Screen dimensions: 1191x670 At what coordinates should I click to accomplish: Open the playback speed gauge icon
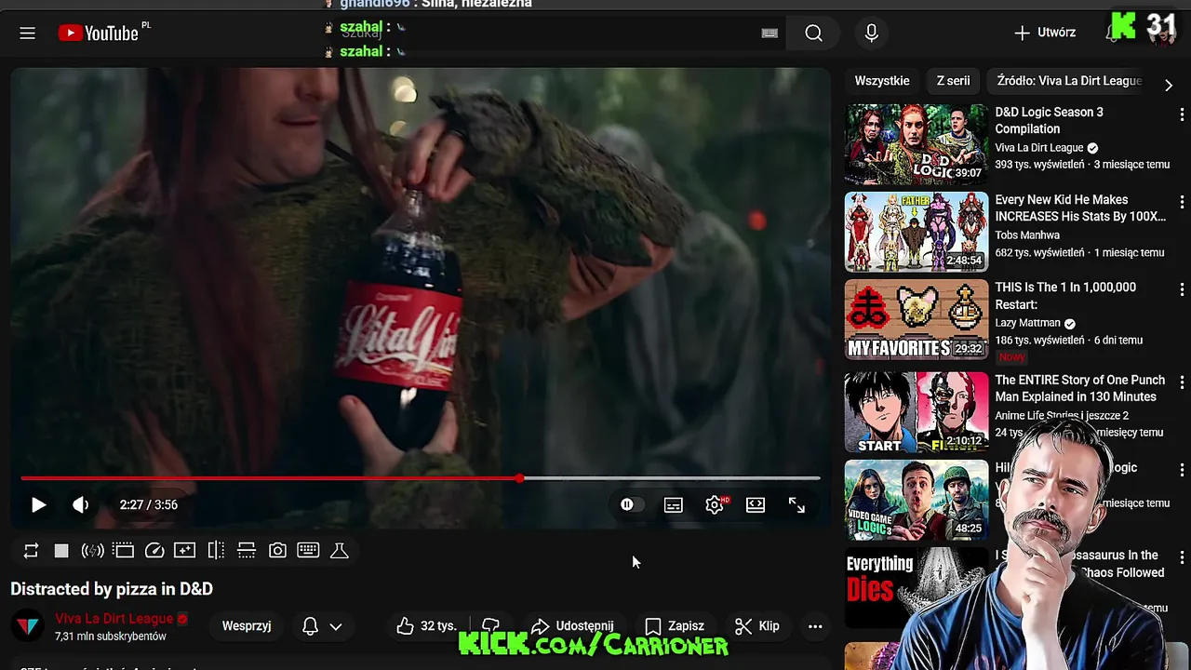tap(154, 551)
